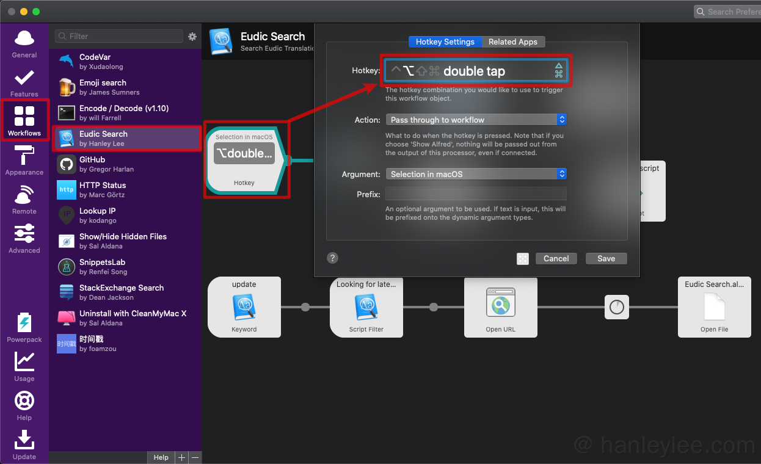The image size is (761, 464).
Task: Open the Powerpack section
Action: click(x=24, y=328)
